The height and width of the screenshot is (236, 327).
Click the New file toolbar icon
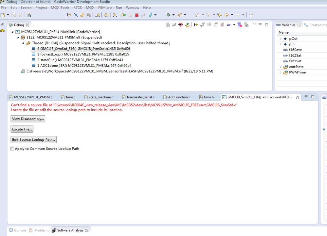click(x=3, y=15)
